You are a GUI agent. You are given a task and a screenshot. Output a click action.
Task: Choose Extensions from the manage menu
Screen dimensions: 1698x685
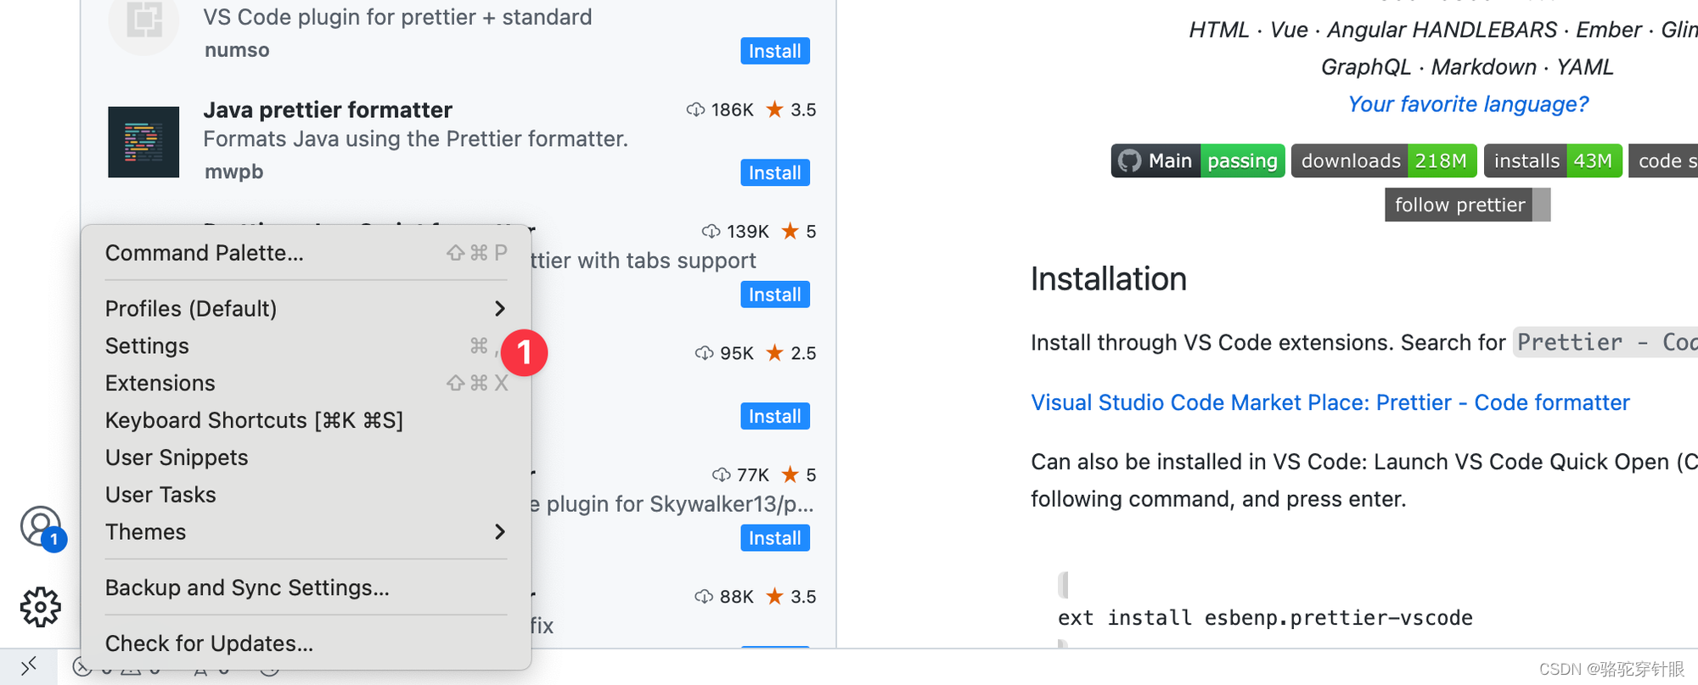[306, 383]
